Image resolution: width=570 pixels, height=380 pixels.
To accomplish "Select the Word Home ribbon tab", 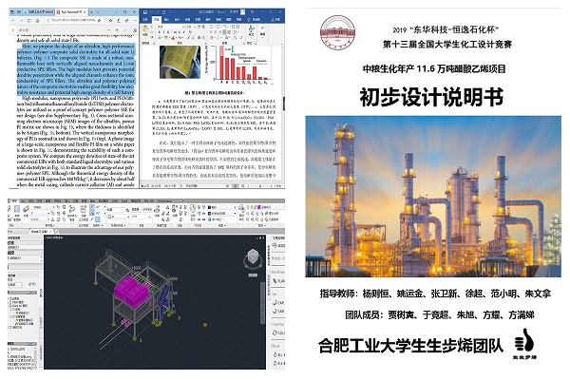I will point(157,20).
